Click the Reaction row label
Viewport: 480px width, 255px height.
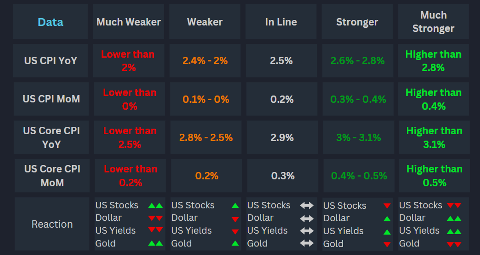52,224
